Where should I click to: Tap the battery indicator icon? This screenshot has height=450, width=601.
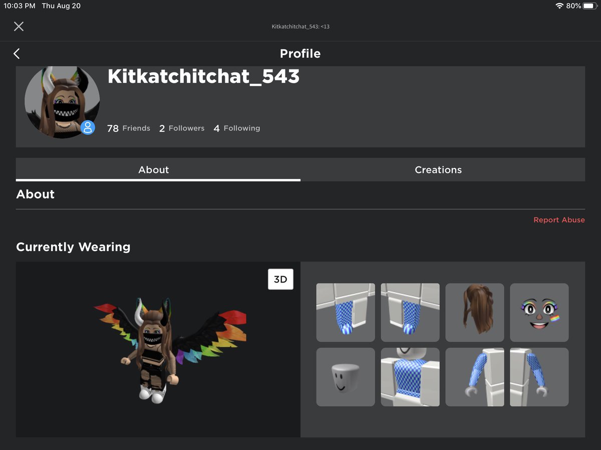(589, 6)
